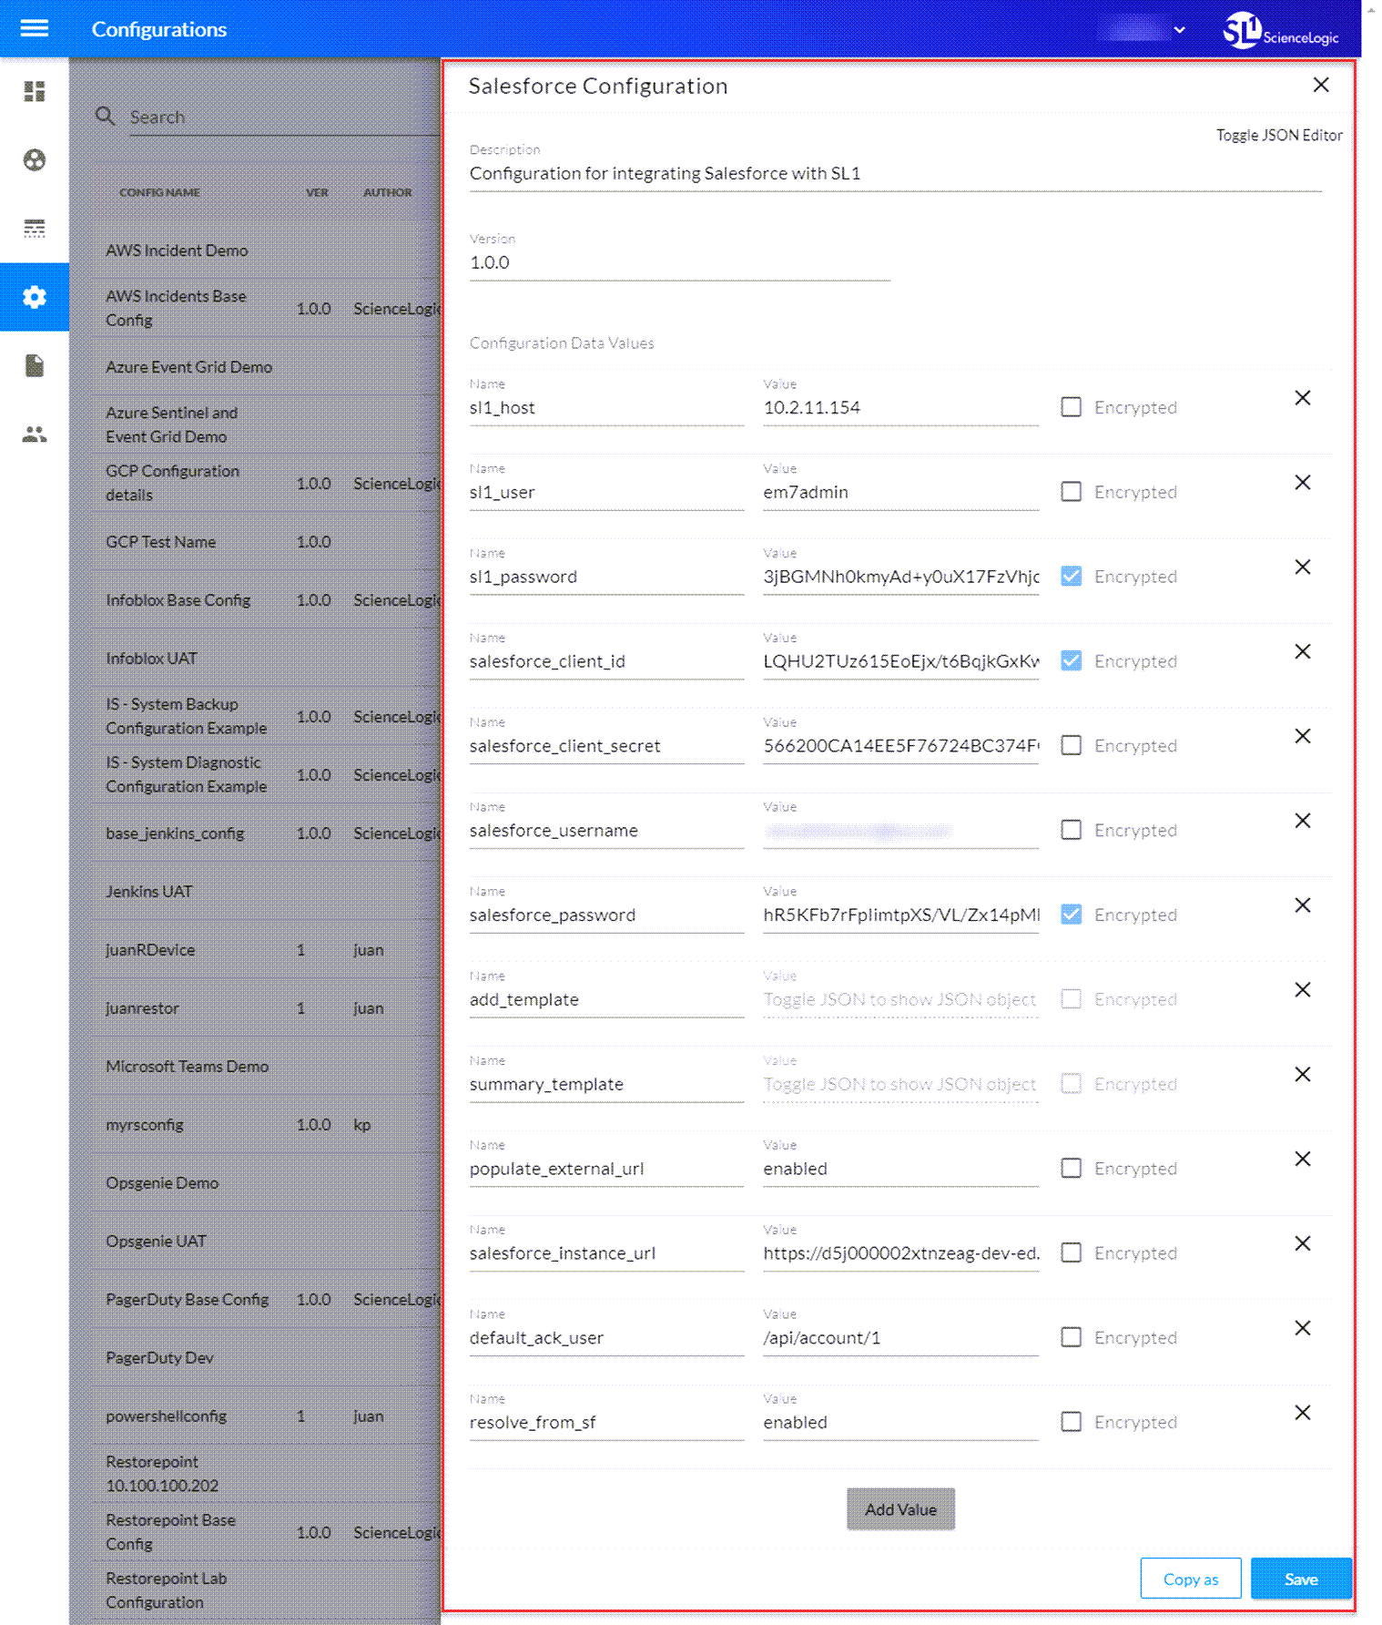Save the Salesforce configuration
This screenshot has width=1382, height=1625.
[1300, 1579]
